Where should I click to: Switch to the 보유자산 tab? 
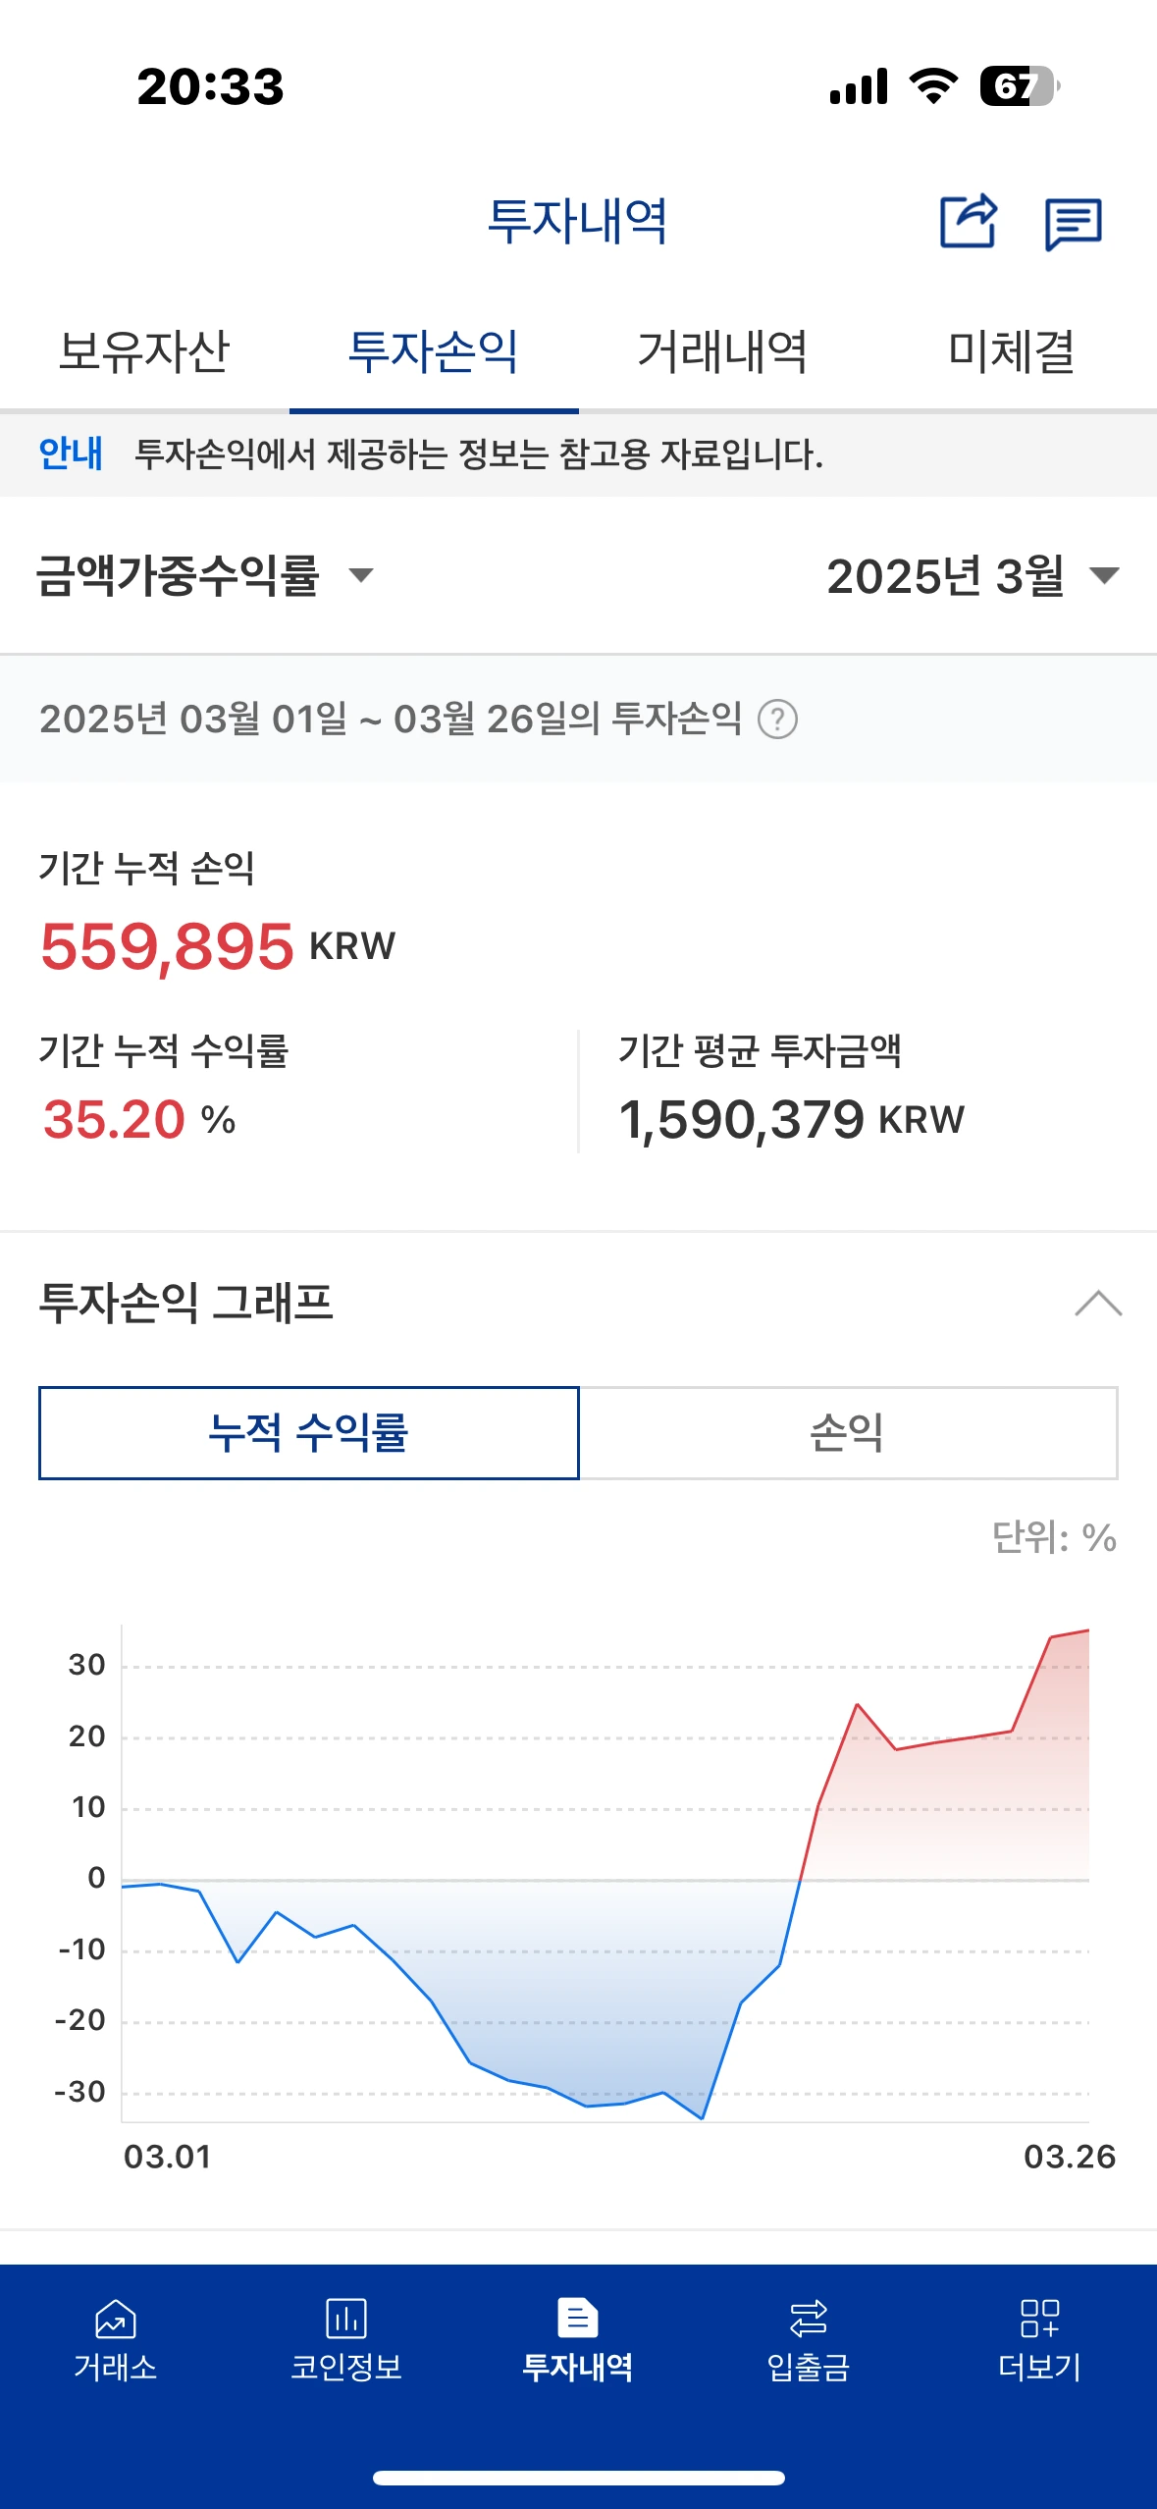coord(144,351)
